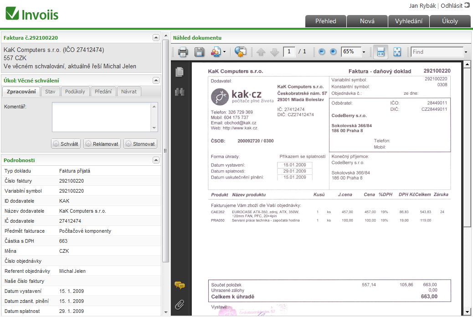Click the Komentář text area
Viewport: 473px width, 317px height.
point(102,117)
